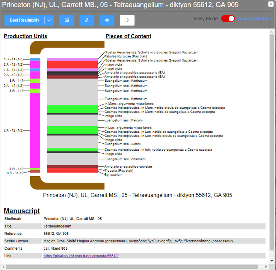Click the Reference value '55612, GA 905'
276x270 pixels.
[x=56, y=234]
